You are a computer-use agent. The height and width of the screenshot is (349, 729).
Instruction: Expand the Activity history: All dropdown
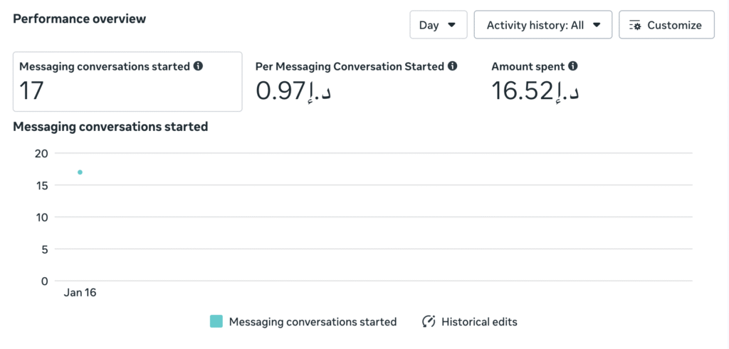542,25
